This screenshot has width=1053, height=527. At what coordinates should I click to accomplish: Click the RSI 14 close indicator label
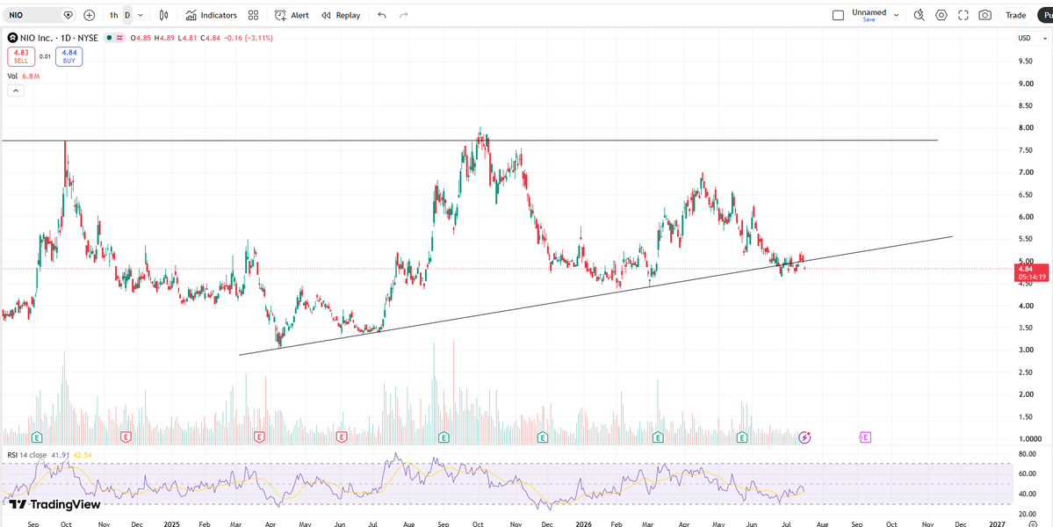pos(27,454)
